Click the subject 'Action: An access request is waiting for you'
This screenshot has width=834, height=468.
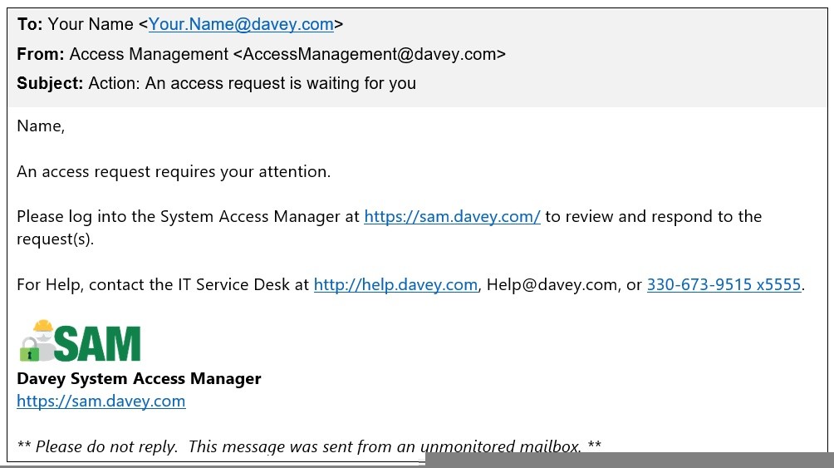point(253,84)
